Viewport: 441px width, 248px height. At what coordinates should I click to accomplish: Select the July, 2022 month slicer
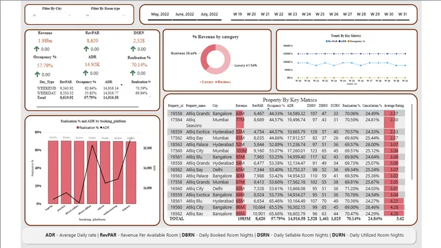coord(209,14)
